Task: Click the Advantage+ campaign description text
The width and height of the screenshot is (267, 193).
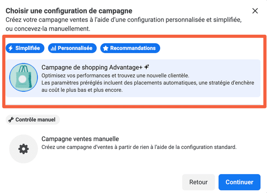Action: point(148,83)
